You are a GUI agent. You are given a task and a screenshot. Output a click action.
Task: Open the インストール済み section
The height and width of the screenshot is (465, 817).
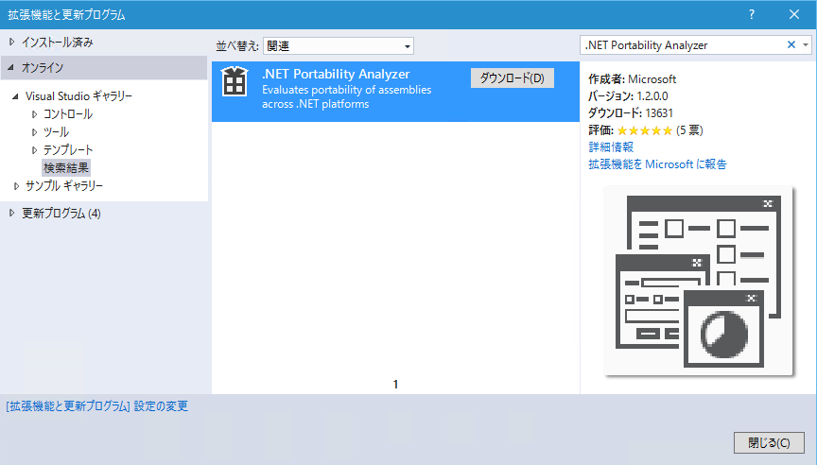pyautogui.click(x=58, y=43)
